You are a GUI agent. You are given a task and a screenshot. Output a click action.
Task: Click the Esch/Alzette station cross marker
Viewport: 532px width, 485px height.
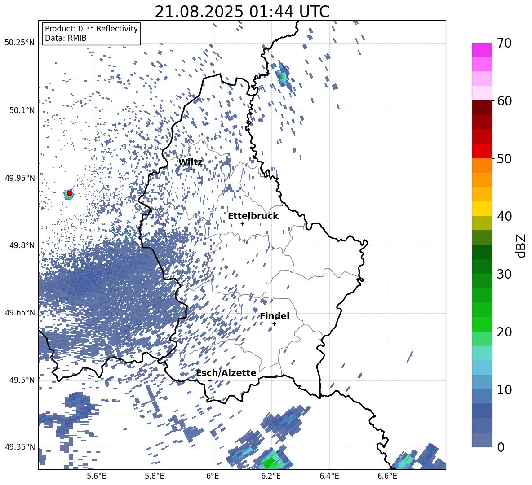[x=210, y=380]
